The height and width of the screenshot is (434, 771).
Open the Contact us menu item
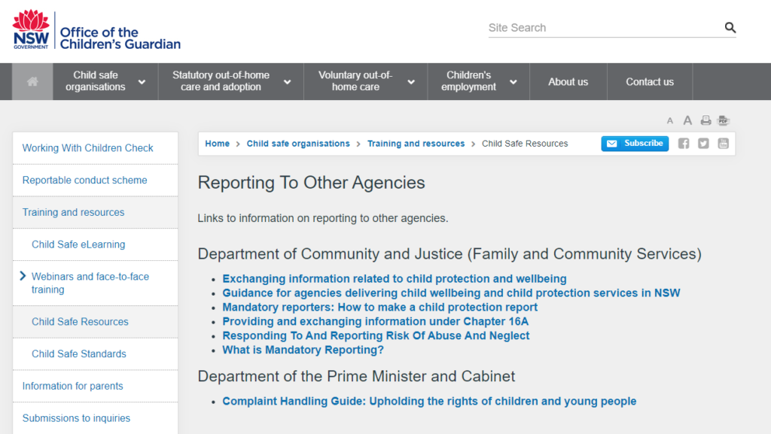649,81
